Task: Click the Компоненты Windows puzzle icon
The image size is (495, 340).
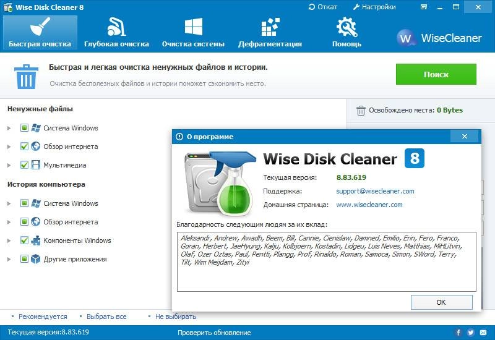Action: [x=36, y=240]
